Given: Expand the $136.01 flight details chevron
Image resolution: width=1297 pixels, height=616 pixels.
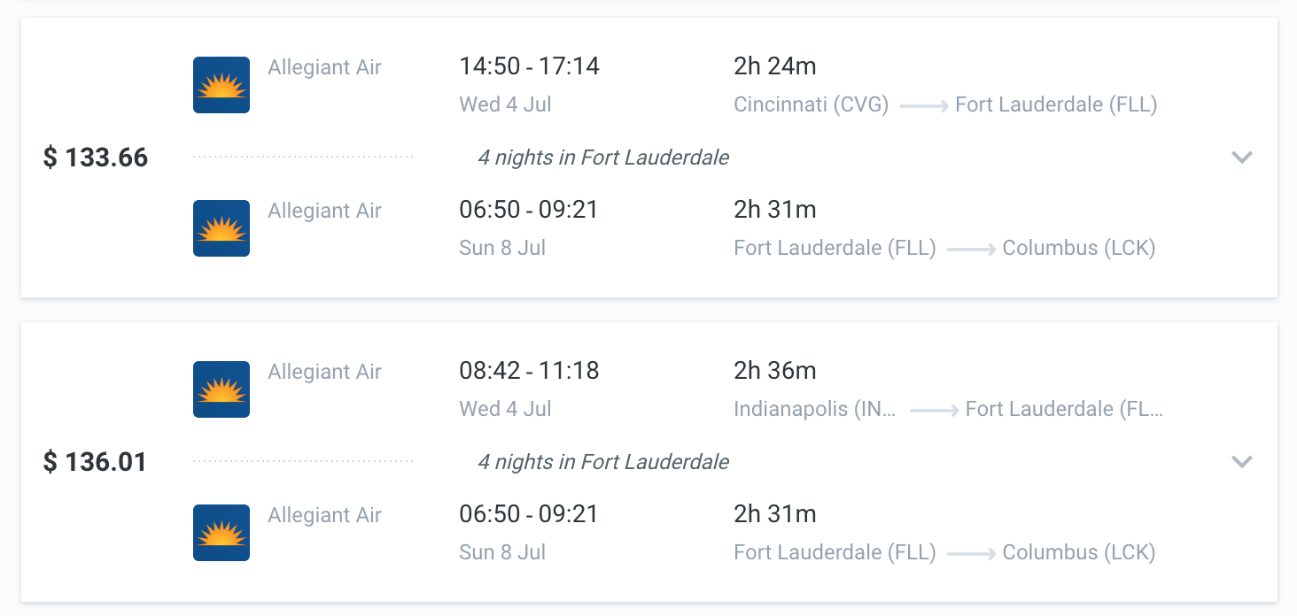Looking at the screenshot, I should point(1242,462).
